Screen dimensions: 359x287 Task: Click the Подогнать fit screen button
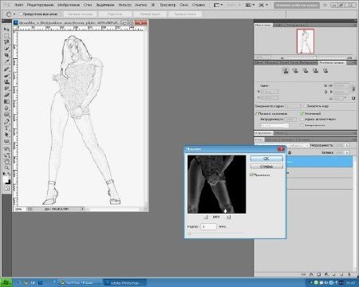tap(115, 14)
